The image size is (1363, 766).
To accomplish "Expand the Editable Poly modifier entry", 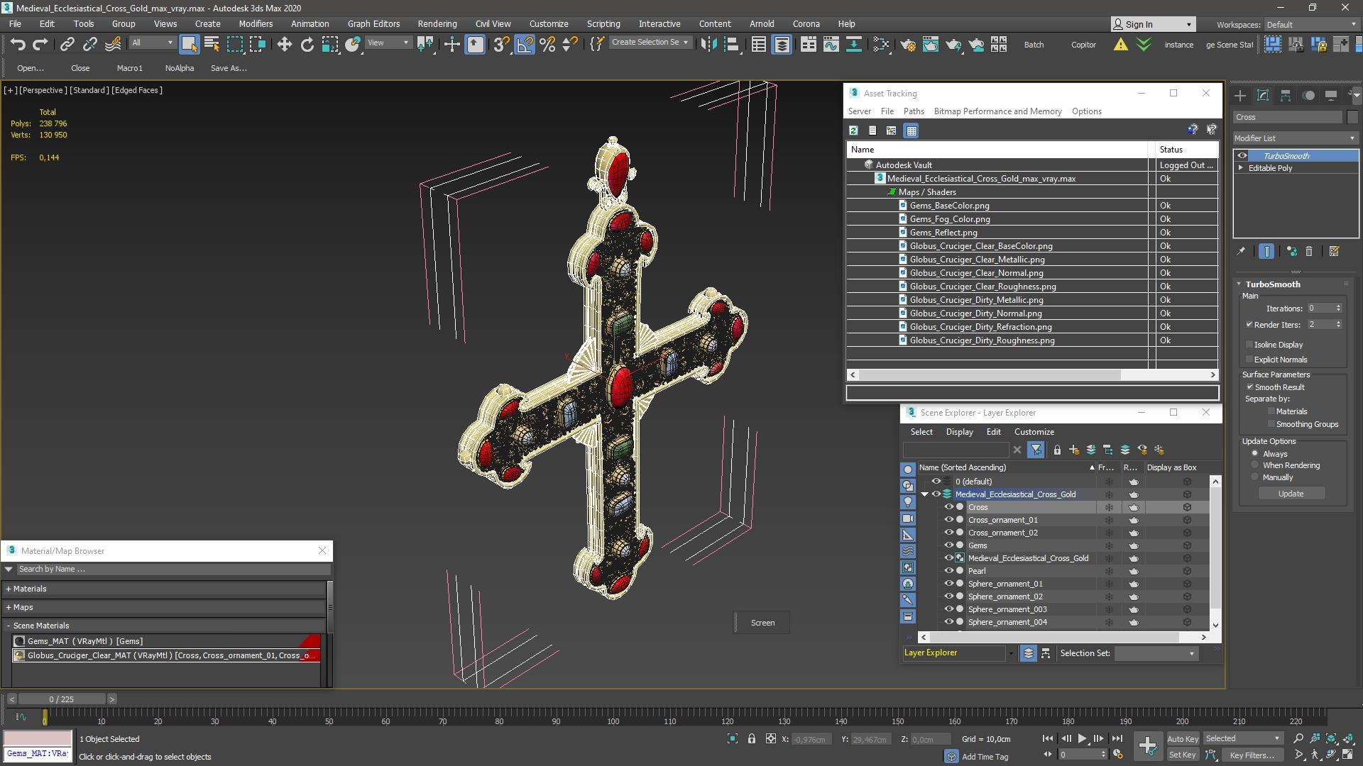I will tap(1241, 168).
